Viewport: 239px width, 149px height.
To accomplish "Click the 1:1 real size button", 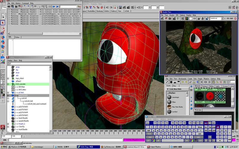I will [x=195, y=18].
